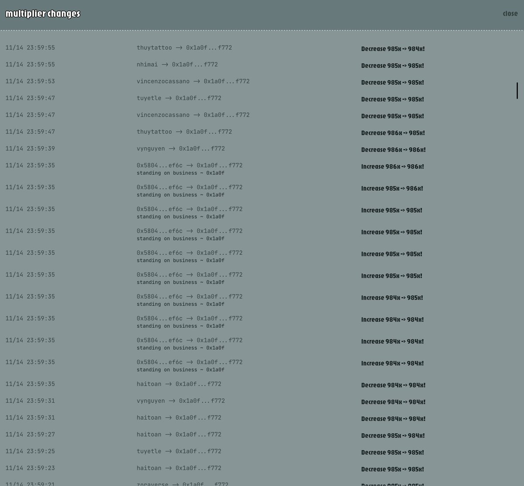524x486 pixels.
Task: Click the scrollbar thumb on the right
Action: 517,90
